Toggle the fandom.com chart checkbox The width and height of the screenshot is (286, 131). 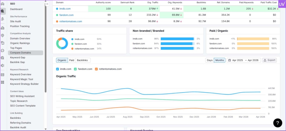[75, 69]
